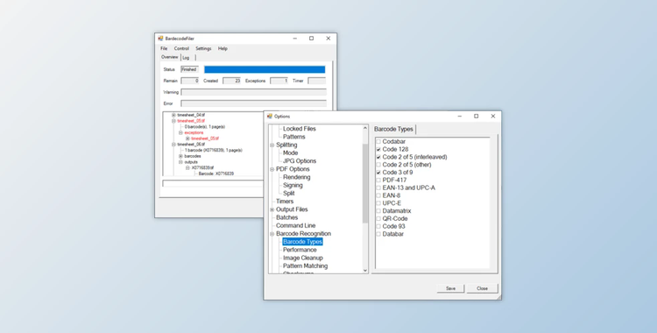657x333 pixels.
Task: Open the Control menu
Action: coord(181,49)
